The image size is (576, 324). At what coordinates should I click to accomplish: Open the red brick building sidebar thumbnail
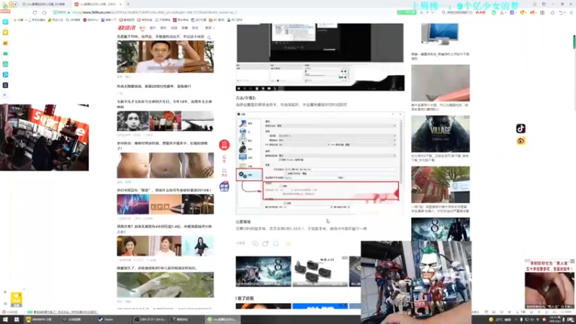[441, 184]
